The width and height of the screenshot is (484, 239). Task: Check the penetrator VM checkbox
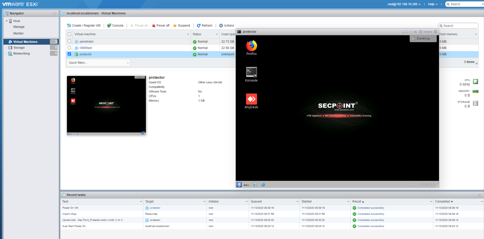tap(70, 41)
